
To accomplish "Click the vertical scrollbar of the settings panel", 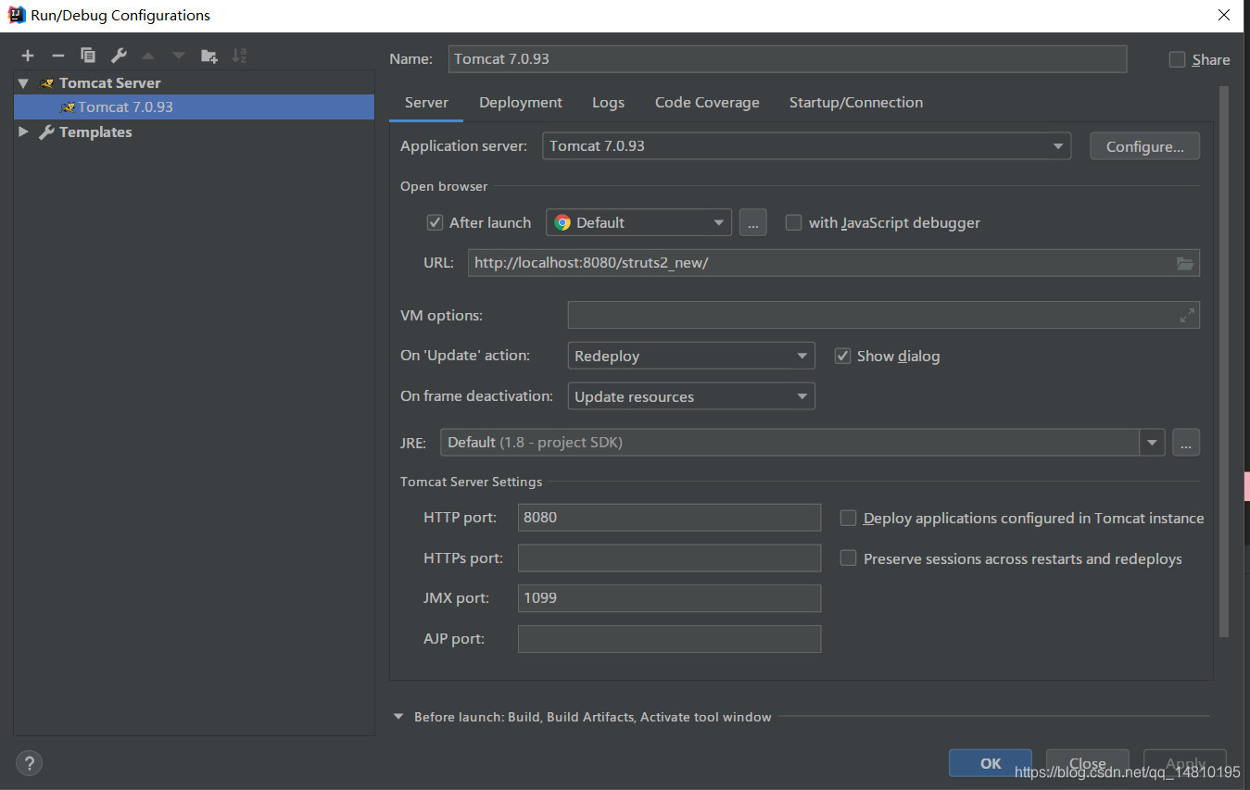I will tap(1224, 361).
